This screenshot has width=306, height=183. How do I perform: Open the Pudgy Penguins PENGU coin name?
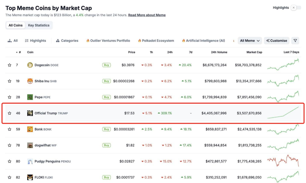tap(53, 161)
